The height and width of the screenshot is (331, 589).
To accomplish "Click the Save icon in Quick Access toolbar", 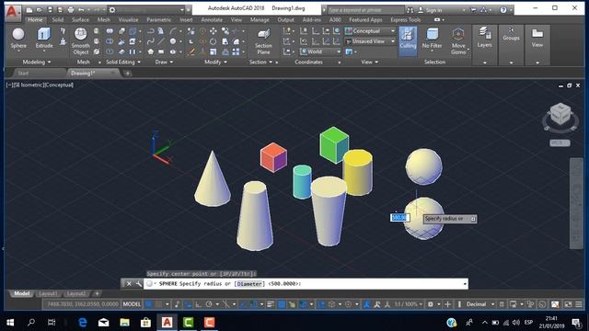I will point(50,10).
